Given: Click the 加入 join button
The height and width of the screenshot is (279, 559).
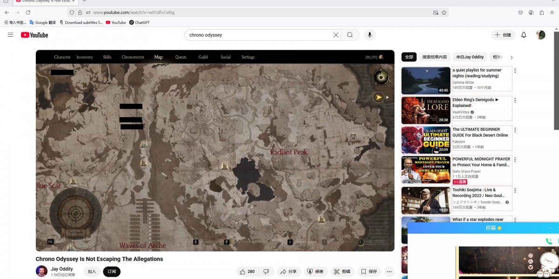Looking at the screenshot, I should (x=92, y=272).
